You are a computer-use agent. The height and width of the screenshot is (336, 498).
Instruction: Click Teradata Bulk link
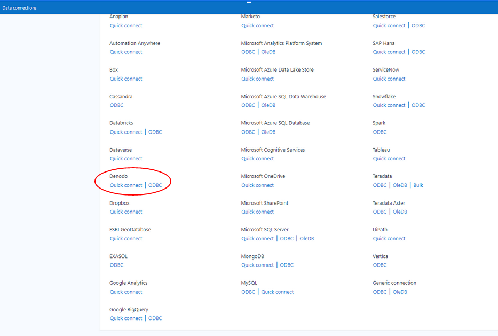point(418,185)
